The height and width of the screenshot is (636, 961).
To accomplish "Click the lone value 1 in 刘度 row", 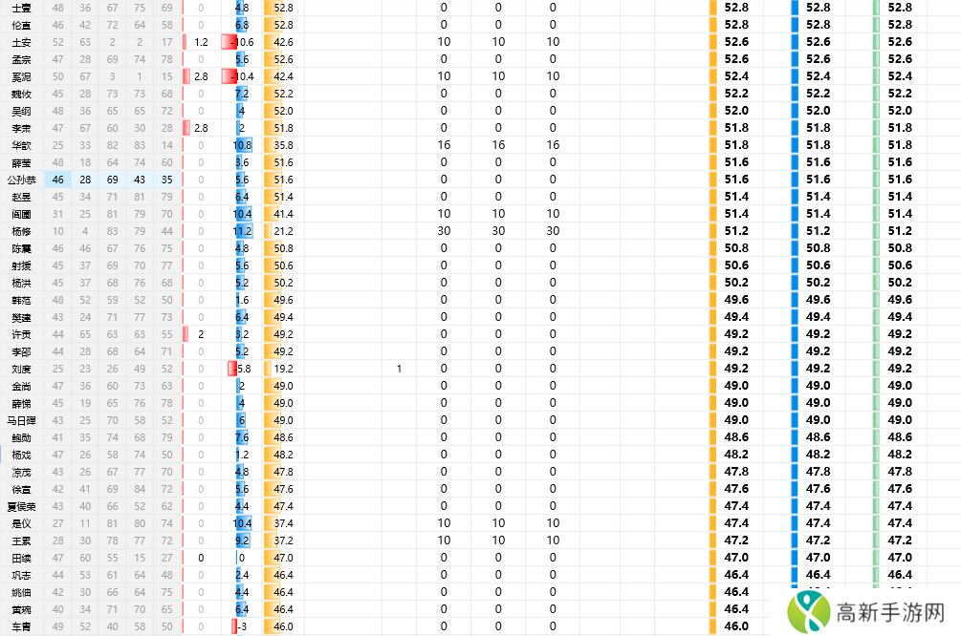I will [399, 369].
